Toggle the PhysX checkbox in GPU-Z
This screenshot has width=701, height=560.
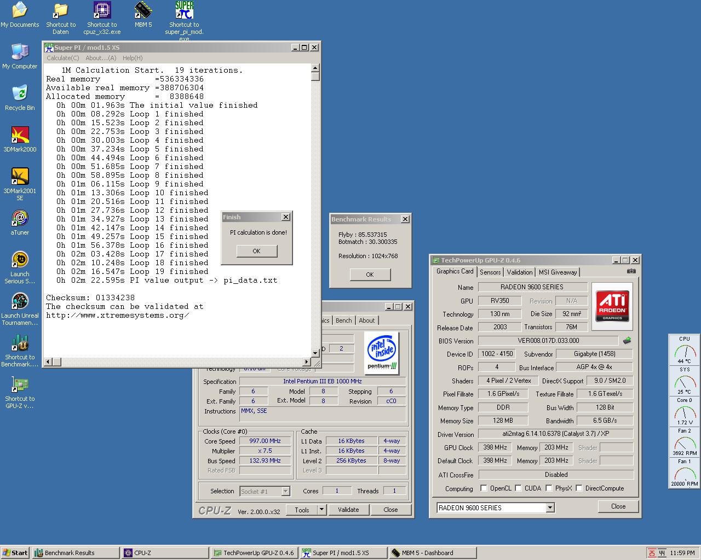pos(549,488)
